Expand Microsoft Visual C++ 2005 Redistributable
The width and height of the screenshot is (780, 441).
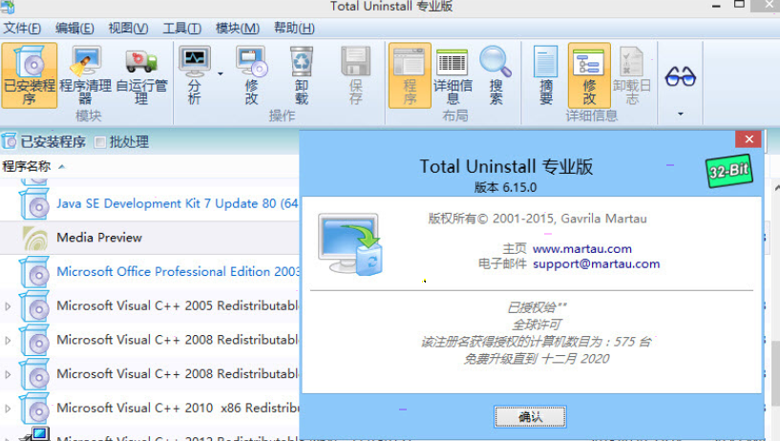pos(8,306)
